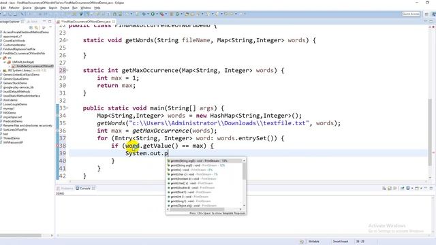This screenshot has height=245, width=436.
Task: Select the GenericQueueDemo project
Action: pyautogui.click(x=16, y=79)
